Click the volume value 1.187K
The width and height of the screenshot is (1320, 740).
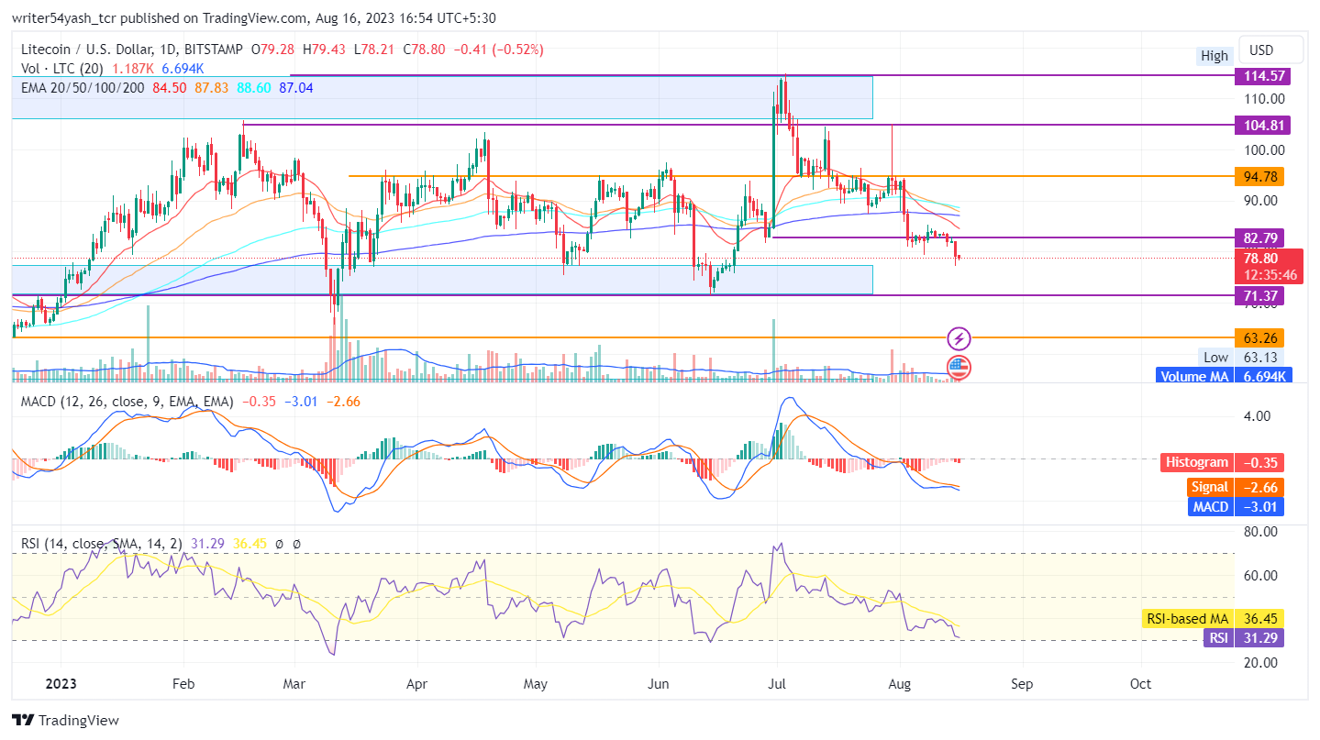(134, 69)
